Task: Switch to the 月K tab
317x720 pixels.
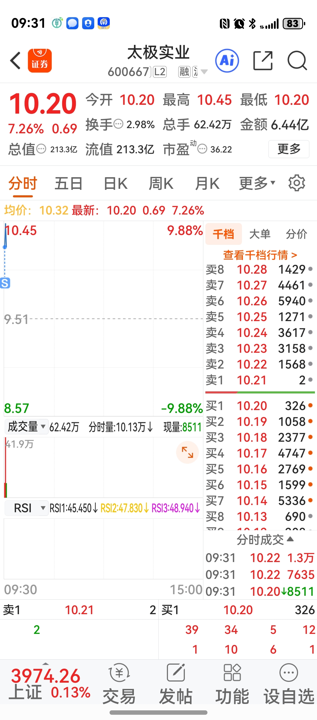Action: pyautogui.click(x=207, y=184)
